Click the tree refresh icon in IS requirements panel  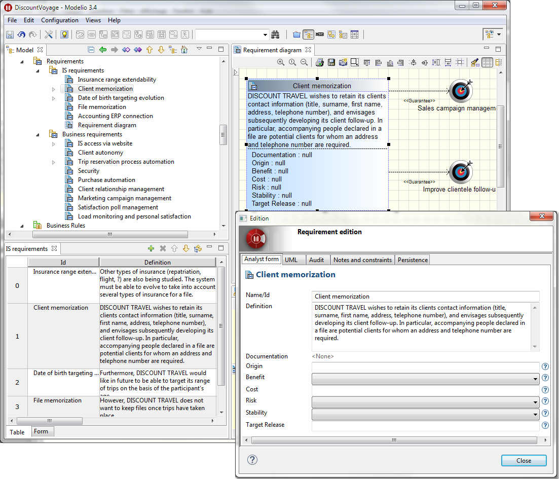pyautogui.click(x=198, y=248)
